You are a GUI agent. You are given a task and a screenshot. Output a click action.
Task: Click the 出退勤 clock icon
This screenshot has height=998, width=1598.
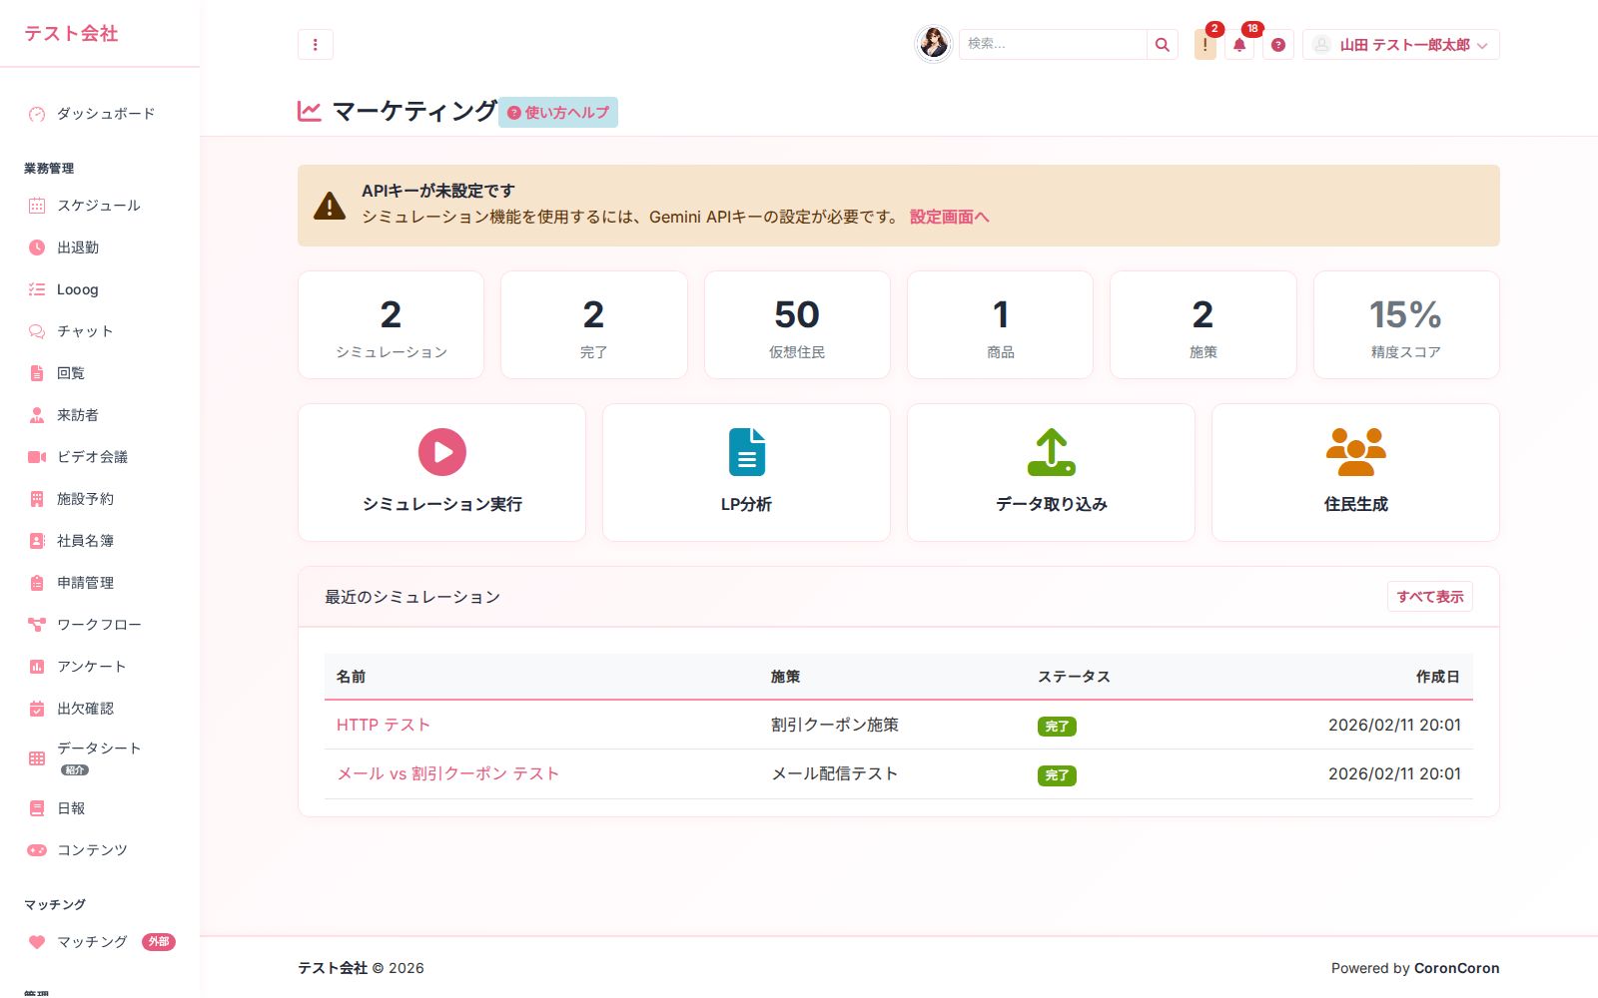[x=37, y=248]
